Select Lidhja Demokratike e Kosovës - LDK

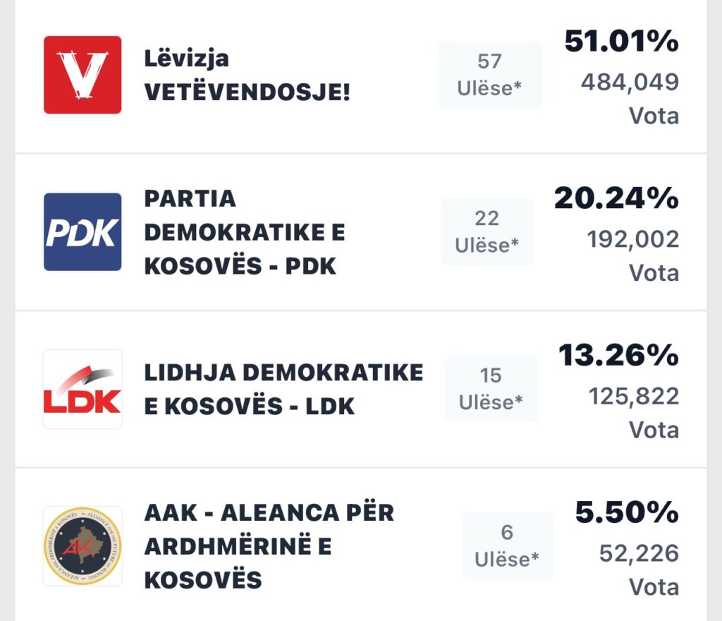[x=283, y=389]
